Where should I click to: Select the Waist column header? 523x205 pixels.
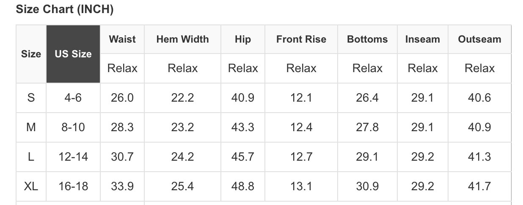(x=122, y=39)
